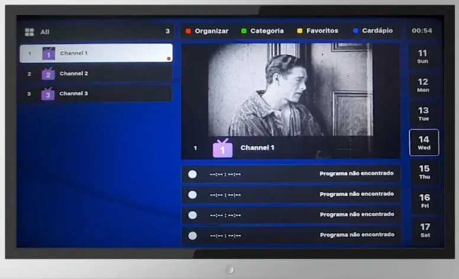Select the fourth program entry circle
The height and width of the screenshot is (279, 459).
click(192, 235)
